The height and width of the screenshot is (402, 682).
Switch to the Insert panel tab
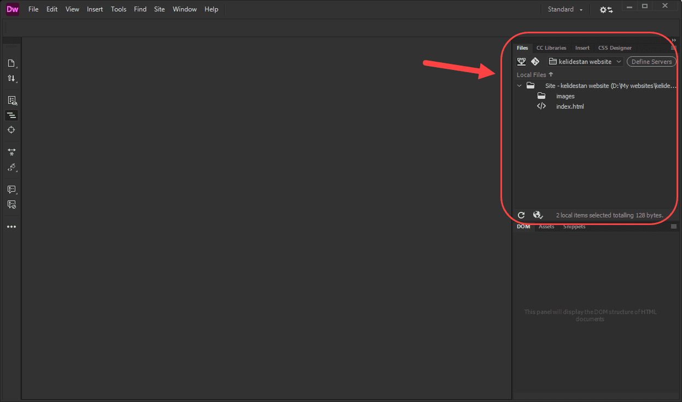click(582, 48)
